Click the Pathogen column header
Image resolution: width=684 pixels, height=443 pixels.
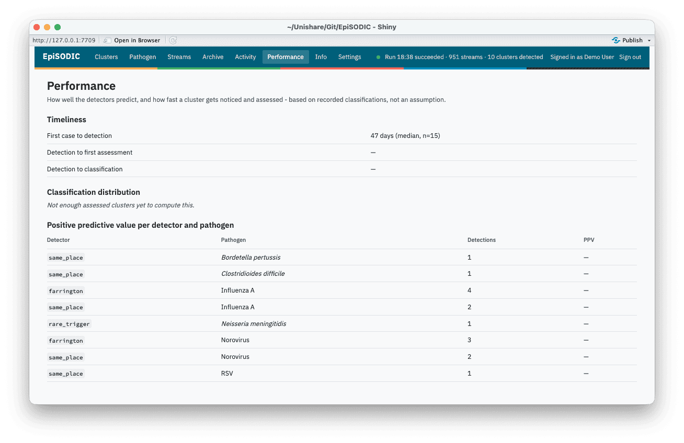pos(233,240)
